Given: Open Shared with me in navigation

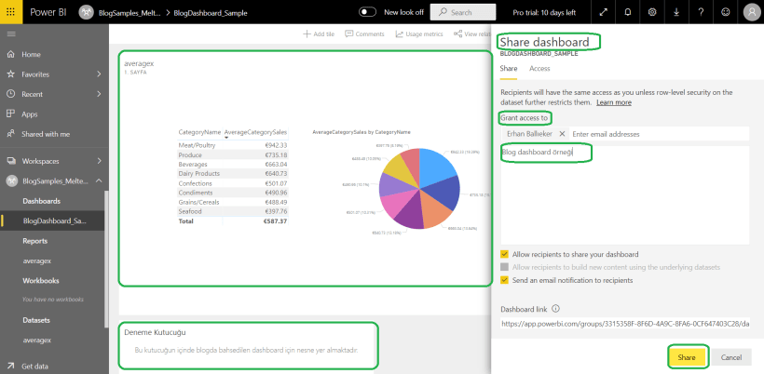Looking at the screenshot, I should pyautogui.click(x=46, y=134).
